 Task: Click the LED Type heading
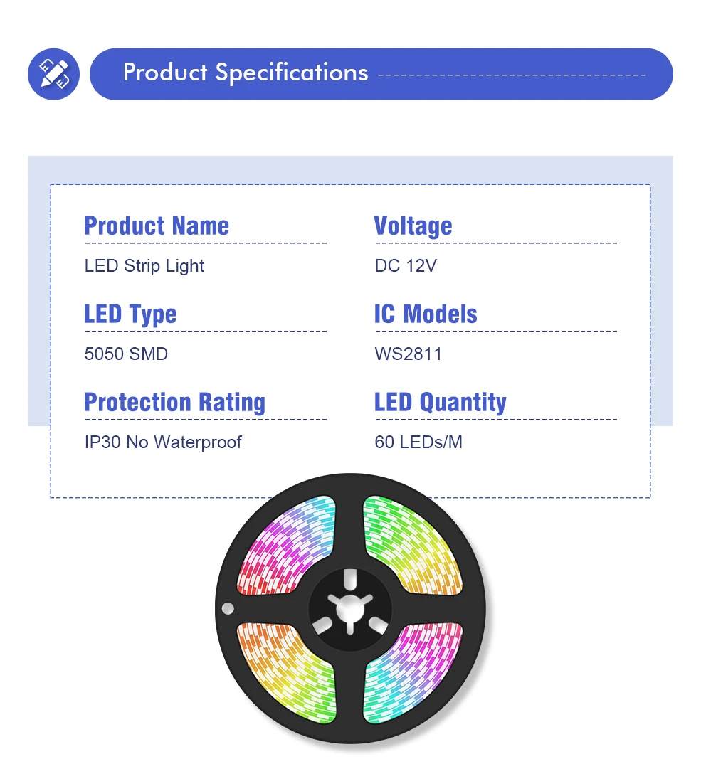[x=130, y=314]
